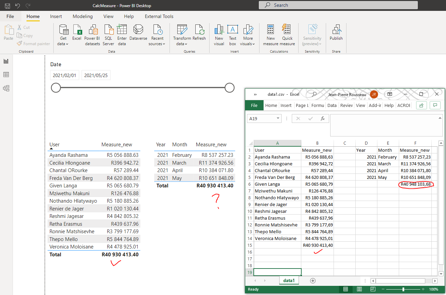Add a new sheet in Excel
The image size is (446, 295).
313,281
